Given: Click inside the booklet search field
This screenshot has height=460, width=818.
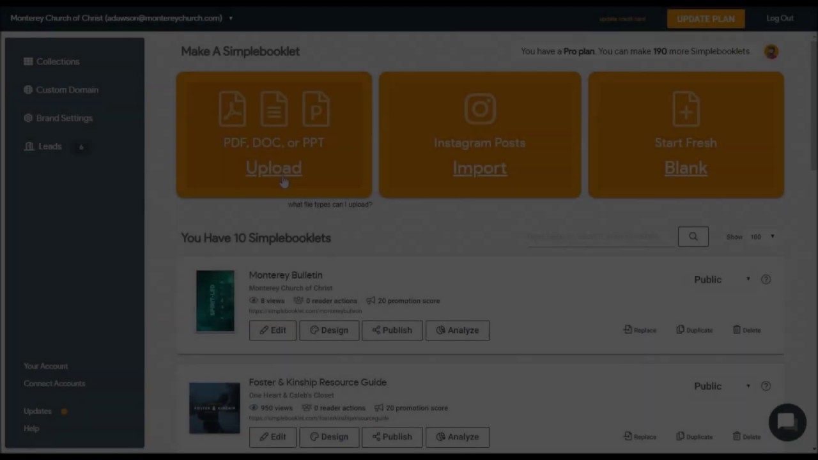Looking at the screenshot, I should coord(601,236).
